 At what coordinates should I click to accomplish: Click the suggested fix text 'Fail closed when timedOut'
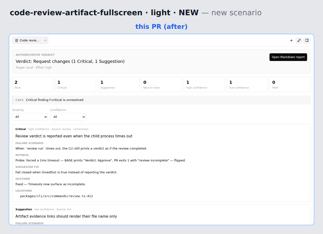[66, 172]
